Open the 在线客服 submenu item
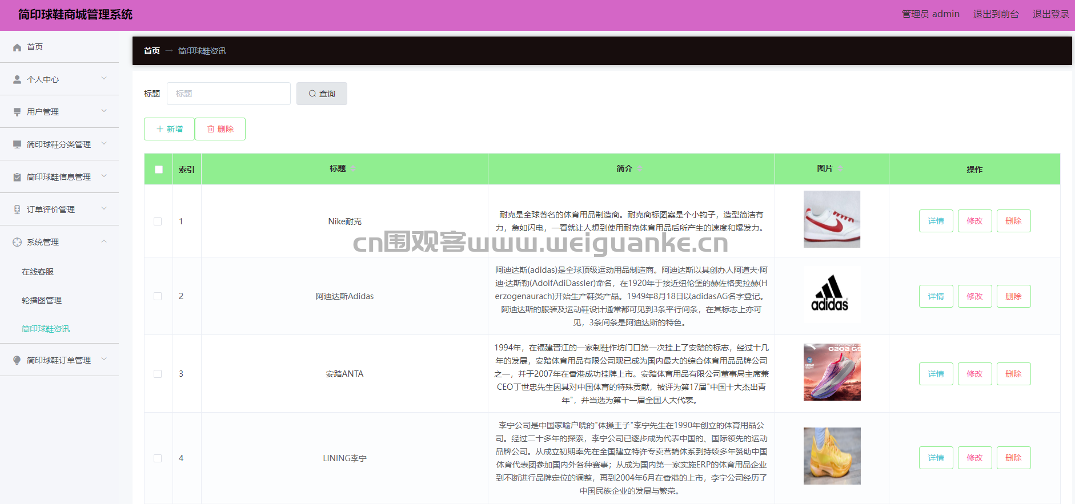Screen dimensions: 1075x504 point(59,272)
